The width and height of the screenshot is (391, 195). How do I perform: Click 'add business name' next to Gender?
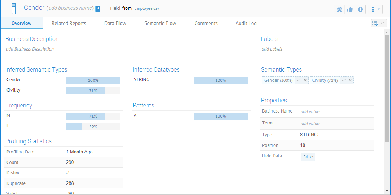point(70,8)
